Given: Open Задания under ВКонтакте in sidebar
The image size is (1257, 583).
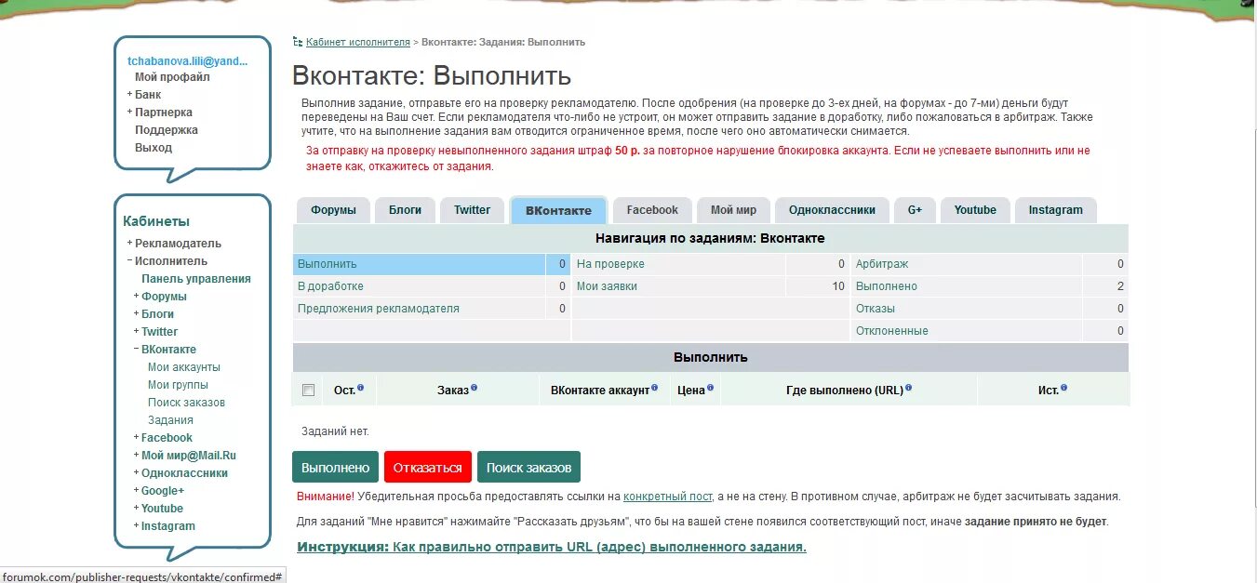Looking at the screenshot, I should pos(170,420).
